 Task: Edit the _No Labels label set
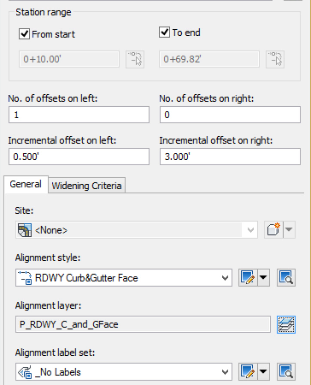248,371
